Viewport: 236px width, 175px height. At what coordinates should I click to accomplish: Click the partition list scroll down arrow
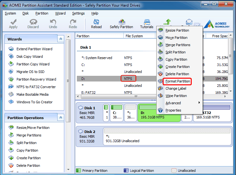point(231,91)
